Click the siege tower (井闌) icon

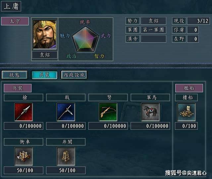[66, 156]
